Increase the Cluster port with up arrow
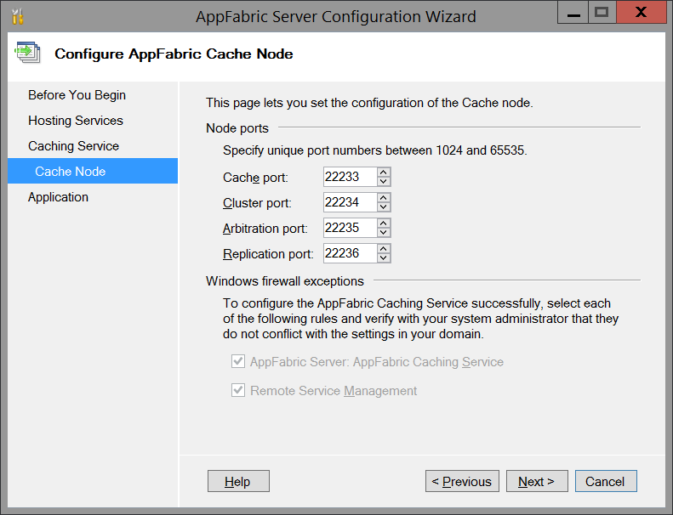The height and width of the screenshot is (515, 673). click(x=384, y=197)
